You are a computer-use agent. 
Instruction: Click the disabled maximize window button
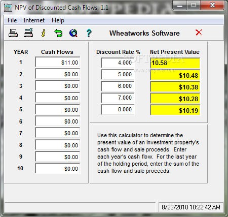pyautogui.click(x=194, y=6)
